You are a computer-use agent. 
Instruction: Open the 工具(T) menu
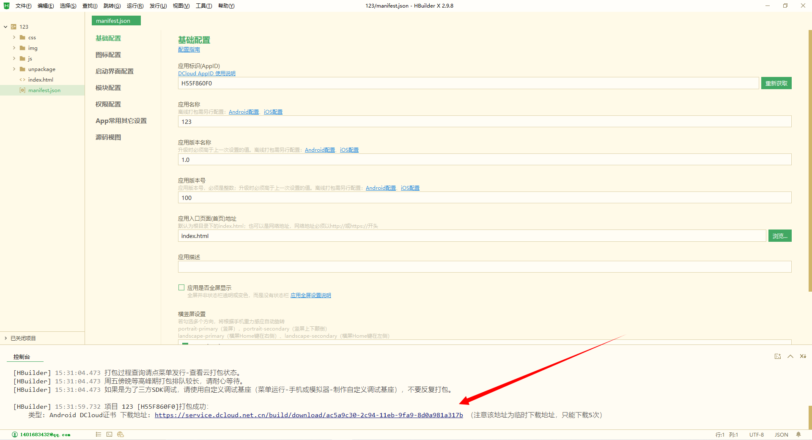pyautogui.click(x=204, y=5)
